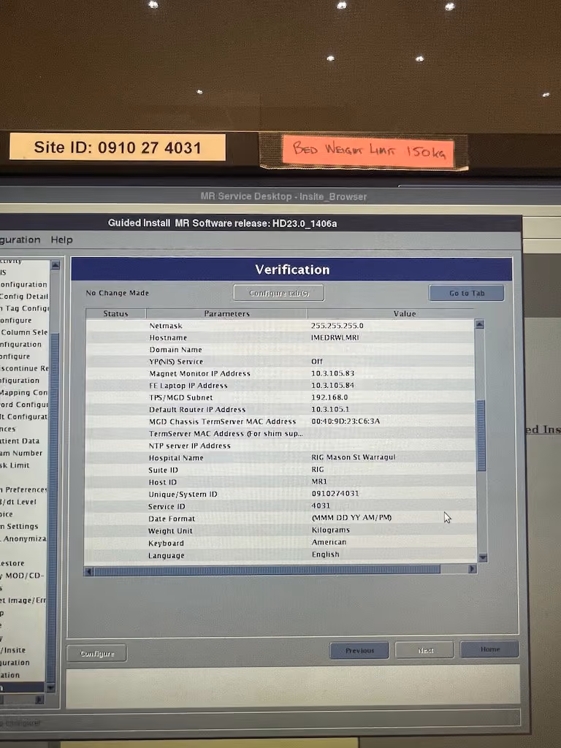Click the Configure tab(s) button
This screenshot has width=561, height=748.
point(279,293)
